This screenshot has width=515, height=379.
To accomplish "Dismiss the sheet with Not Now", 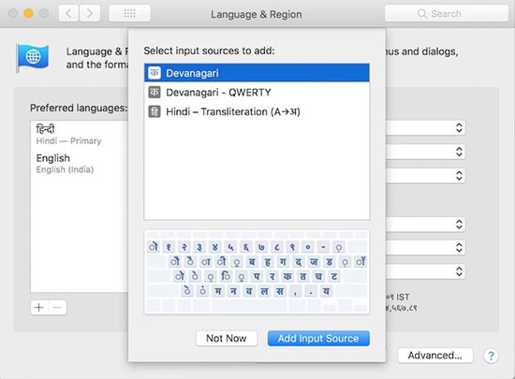I will [x=227, y=339].
